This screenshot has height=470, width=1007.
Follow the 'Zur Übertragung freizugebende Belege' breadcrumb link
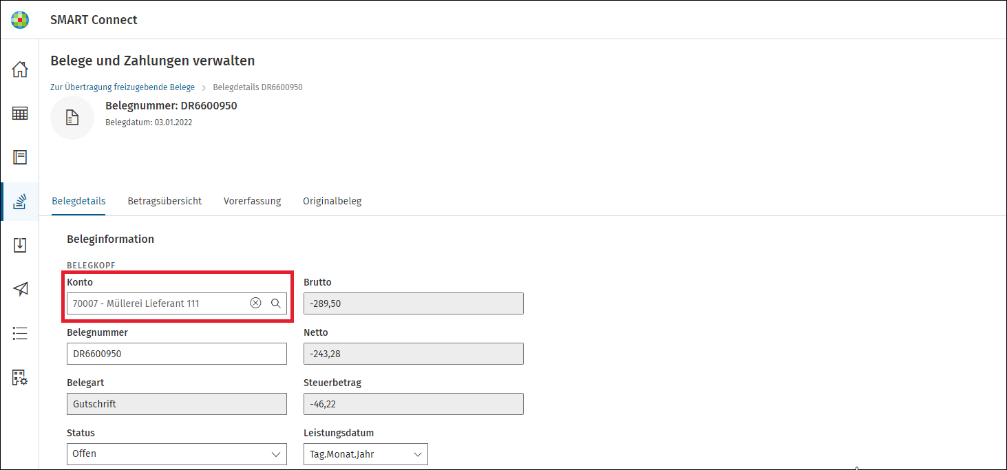point(123,87)
